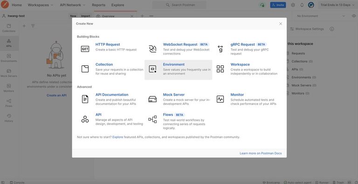
Task: Go to Home in top navigation
Action: coord(17,5)
